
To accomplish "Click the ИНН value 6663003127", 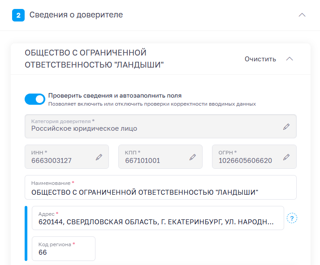I will 52,161.
